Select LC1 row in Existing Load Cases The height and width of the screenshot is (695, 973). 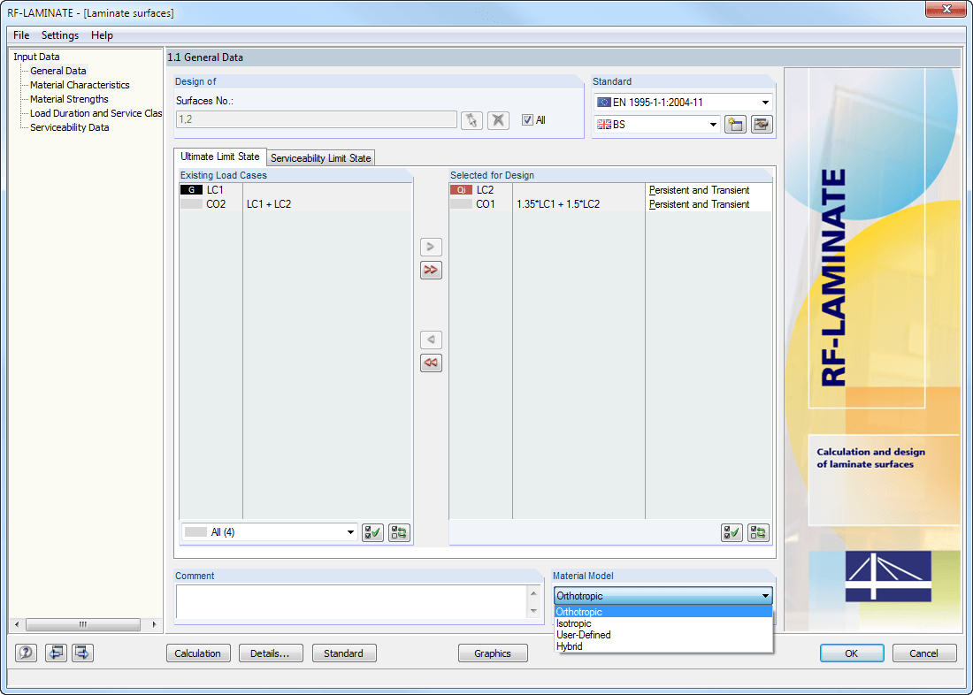click(x=295, y=190)
